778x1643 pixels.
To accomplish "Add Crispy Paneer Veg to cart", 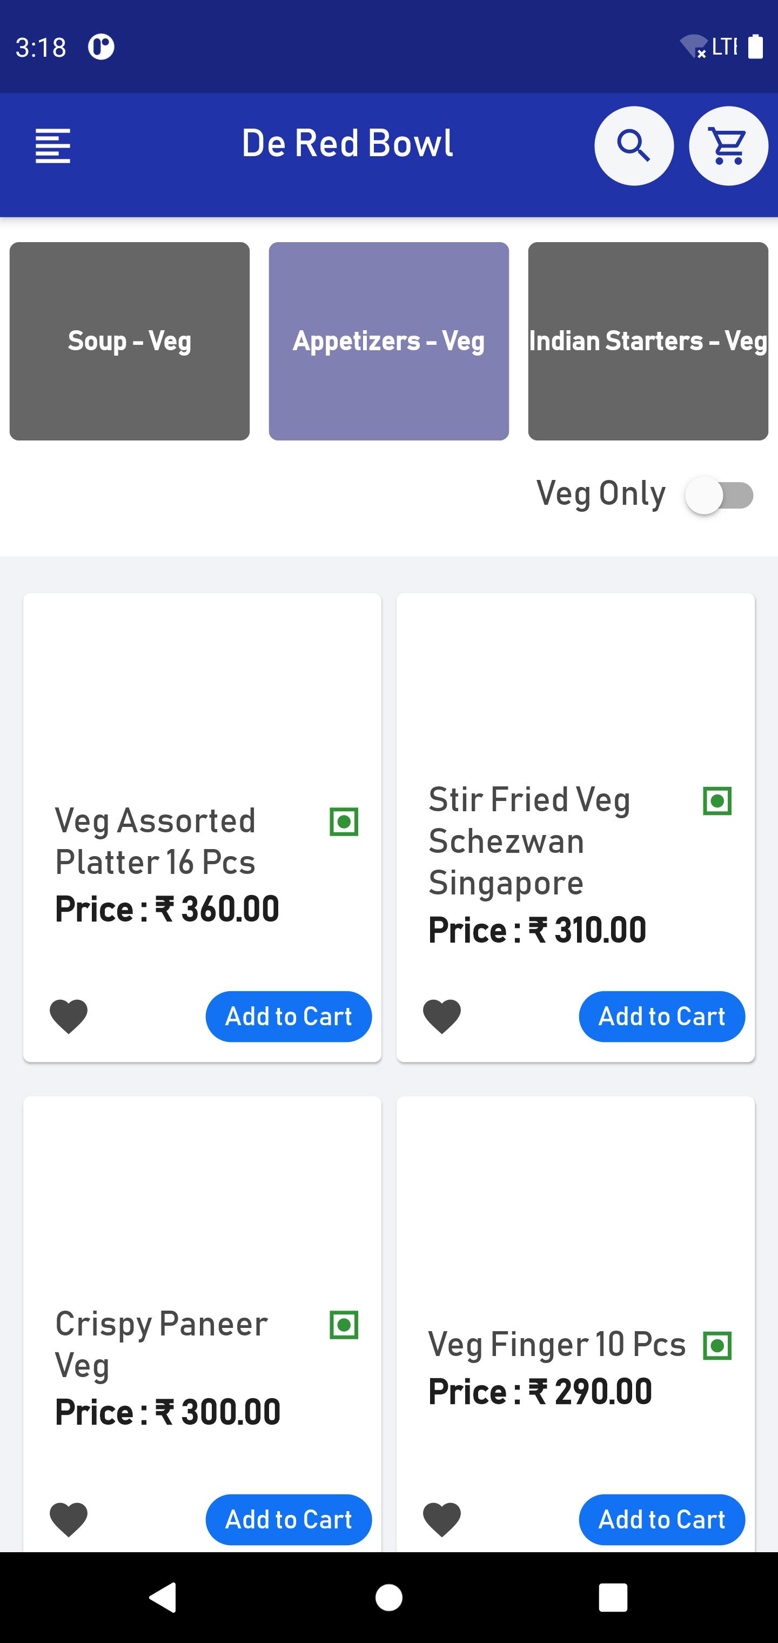I will [289, 1519].
